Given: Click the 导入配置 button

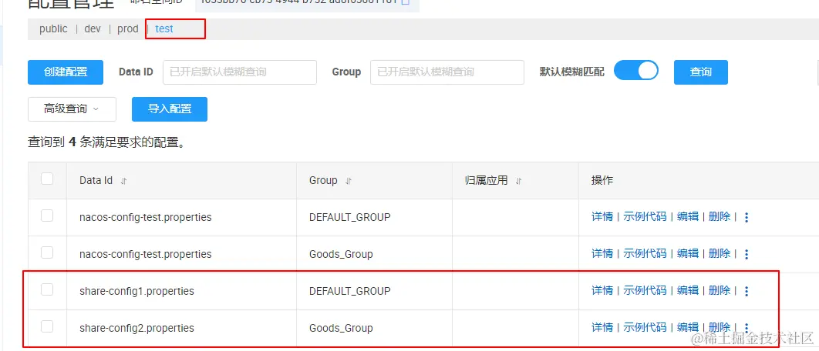Looking at the screenshot, I should tap(170, 109).
